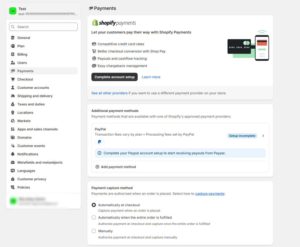Open the 'See all other providers' link
Viewport: 300px width, 247px height.
pos(109,93)
